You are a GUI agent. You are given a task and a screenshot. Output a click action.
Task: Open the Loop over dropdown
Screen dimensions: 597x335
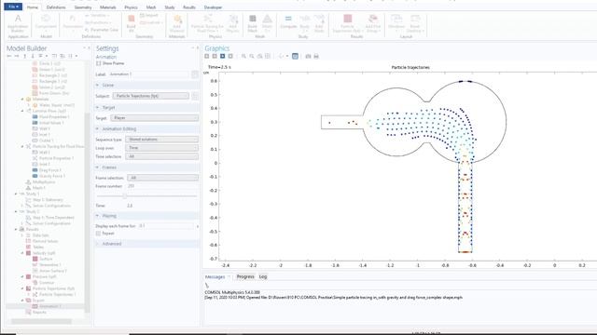(161, 148)
